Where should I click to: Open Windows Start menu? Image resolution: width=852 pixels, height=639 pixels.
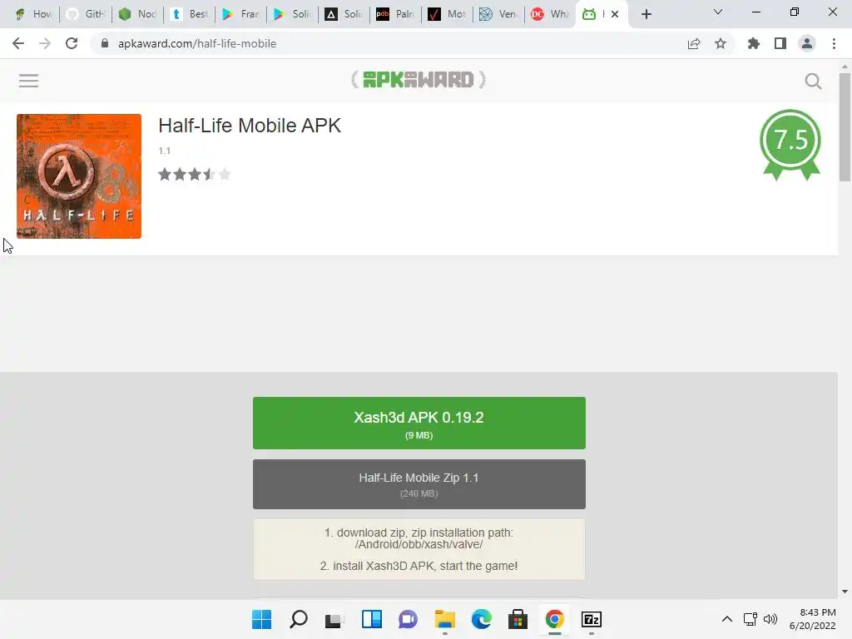pyautogui.click(x=261, y=619)
